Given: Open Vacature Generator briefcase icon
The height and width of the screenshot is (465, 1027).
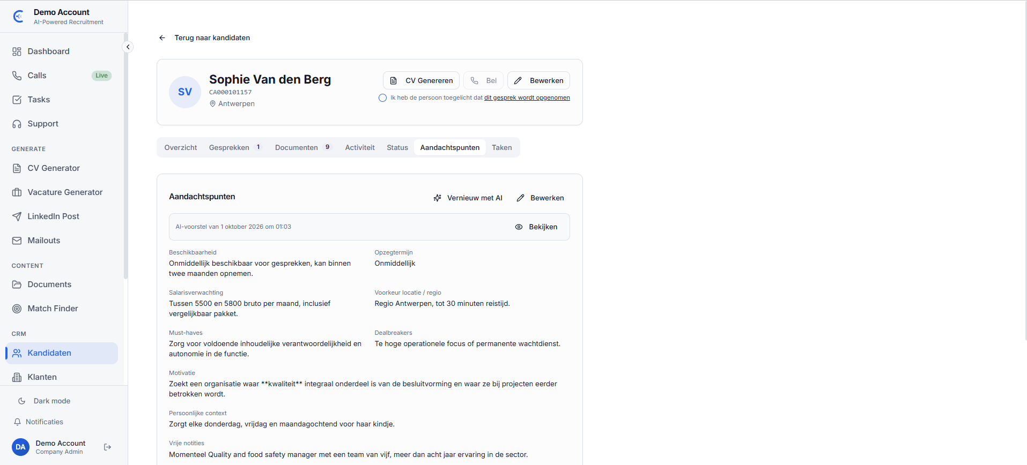Looking at the screenshot, I should [17, 192].
